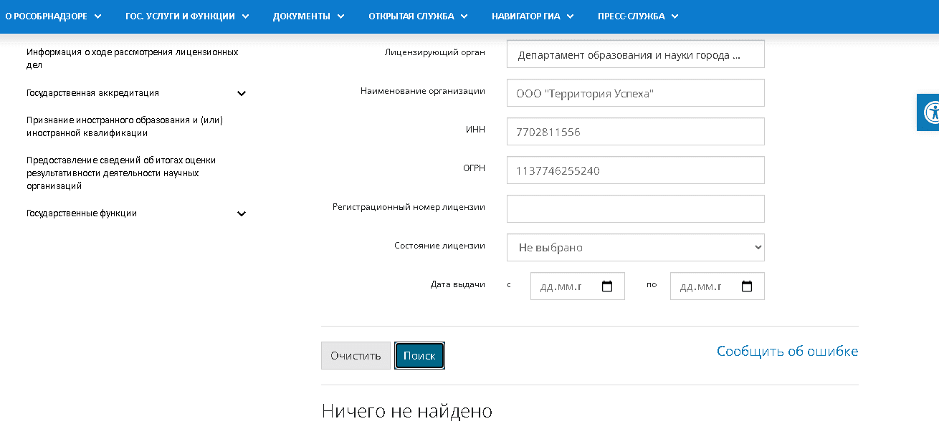Open Информация о ходе рассмотрения лицензионных дел
This screenshot has height=444, width=939.
[133, 58]
